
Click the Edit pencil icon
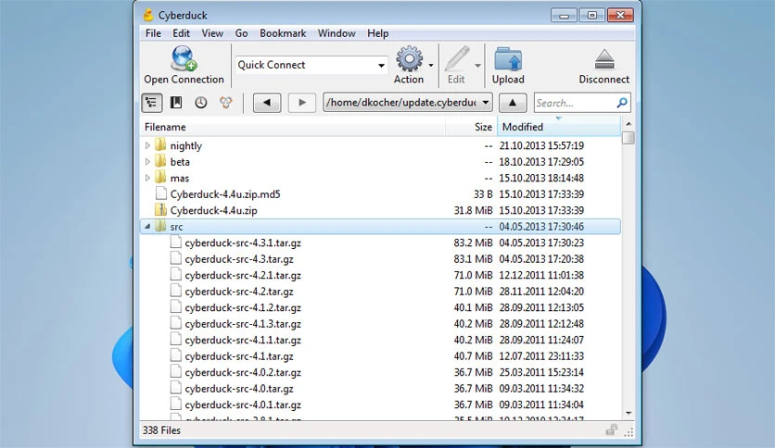(x=457, y=59)
